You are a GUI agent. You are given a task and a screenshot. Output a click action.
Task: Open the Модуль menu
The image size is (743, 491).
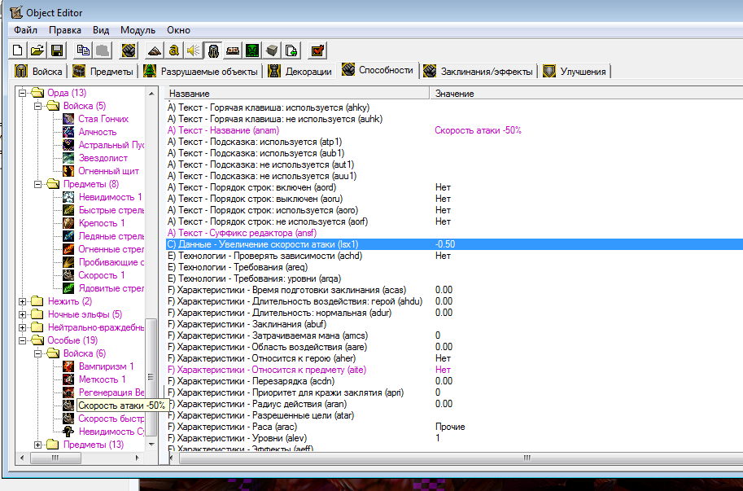tap(138, 30)
